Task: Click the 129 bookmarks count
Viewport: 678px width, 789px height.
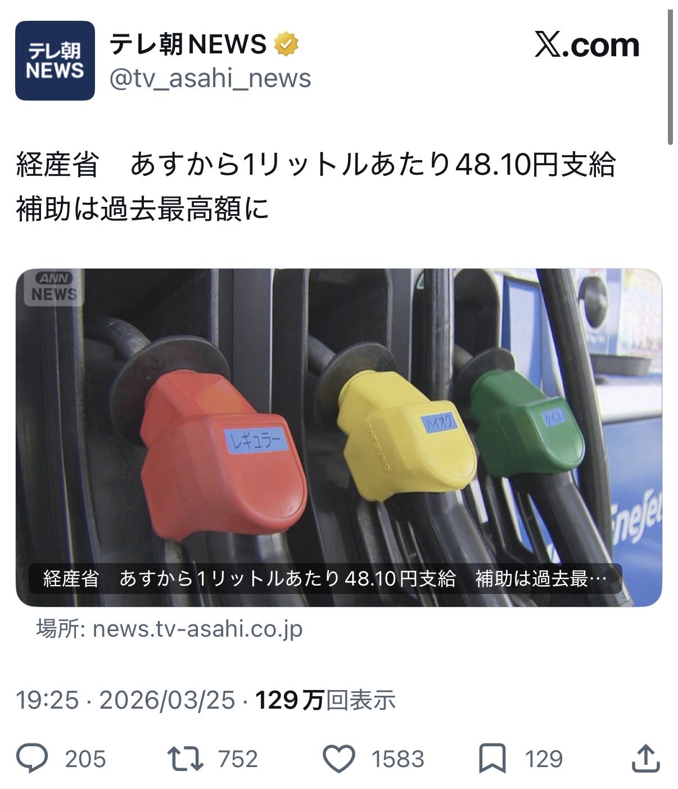Action: click(x=544, y=759)
